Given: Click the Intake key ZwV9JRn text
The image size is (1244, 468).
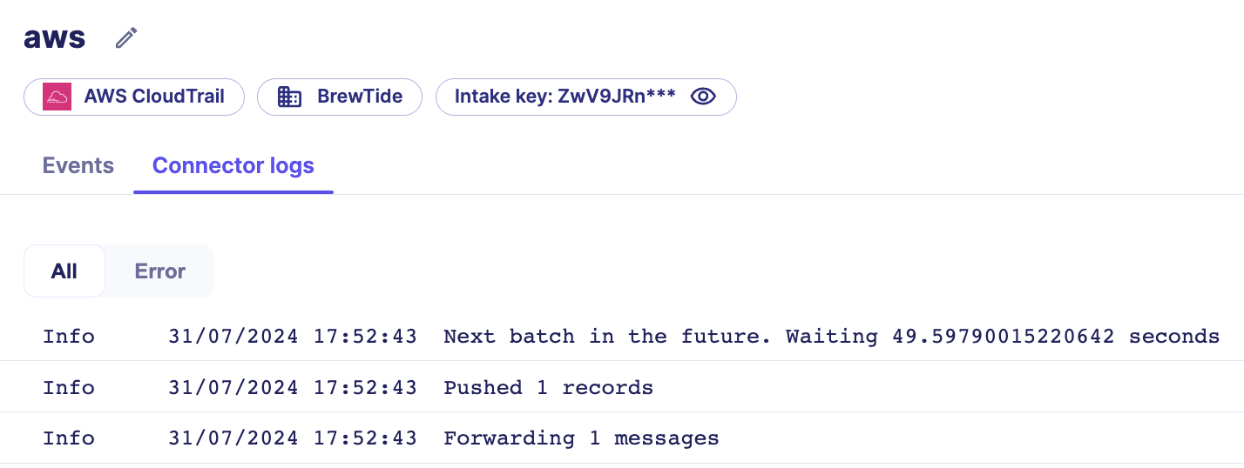Looking at the screenshot, I should [565, 97].
